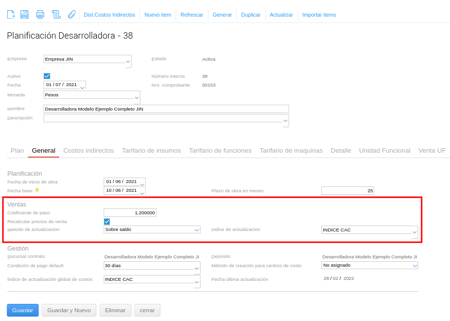The height and width of the screenshot is (321, 450).
Task: Click the Eliminar button
Action: click(115, 310)
